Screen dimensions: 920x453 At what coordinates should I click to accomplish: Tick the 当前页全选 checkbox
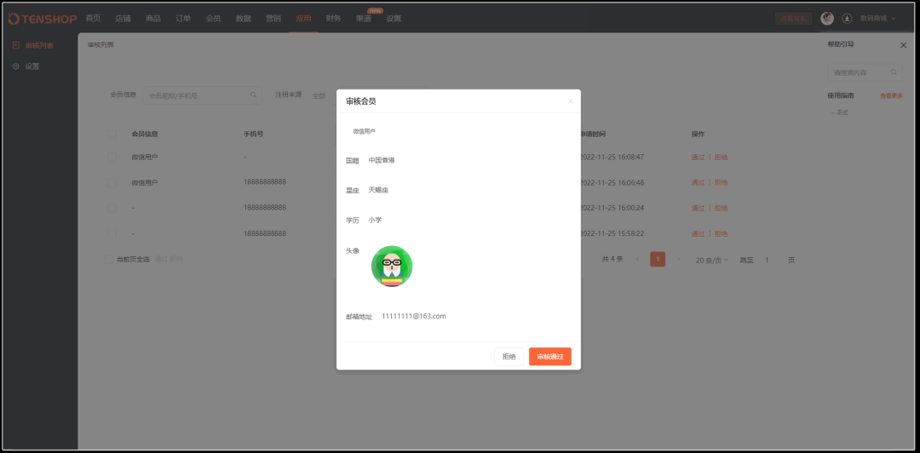(108, 259)
